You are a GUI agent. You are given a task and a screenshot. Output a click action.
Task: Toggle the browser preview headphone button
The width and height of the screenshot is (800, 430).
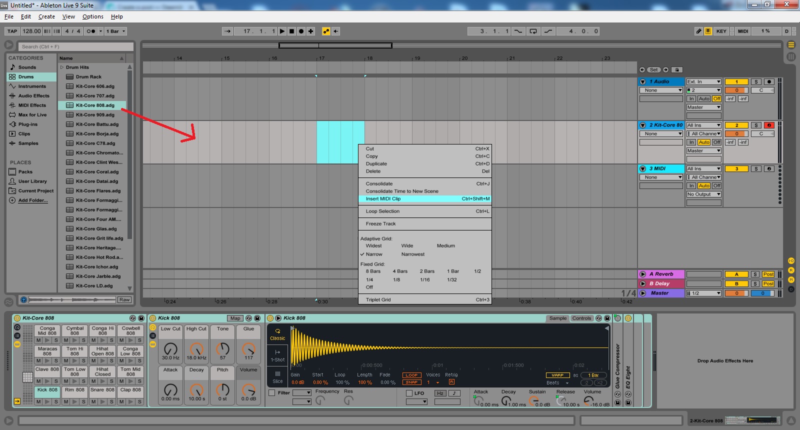(x=23, y=299)
